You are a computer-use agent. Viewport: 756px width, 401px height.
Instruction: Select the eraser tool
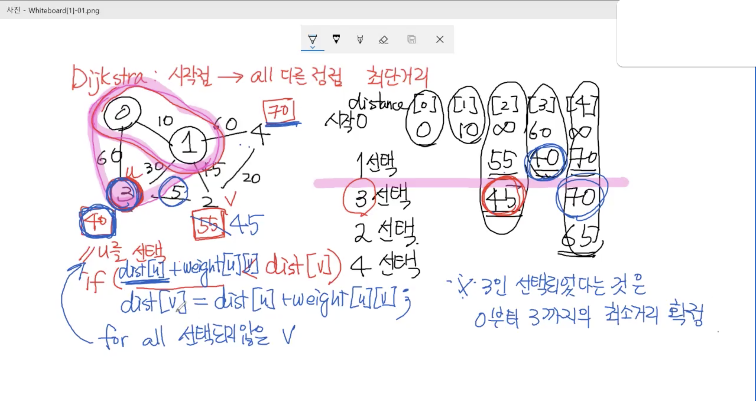point(383,40)
